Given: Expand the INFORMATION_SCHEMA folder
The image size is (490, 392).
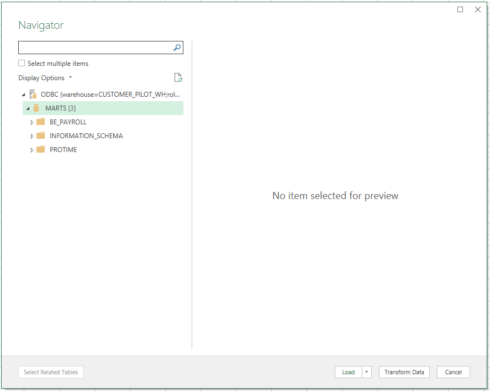Looking at the screenshot, I should tap(32, 136).
